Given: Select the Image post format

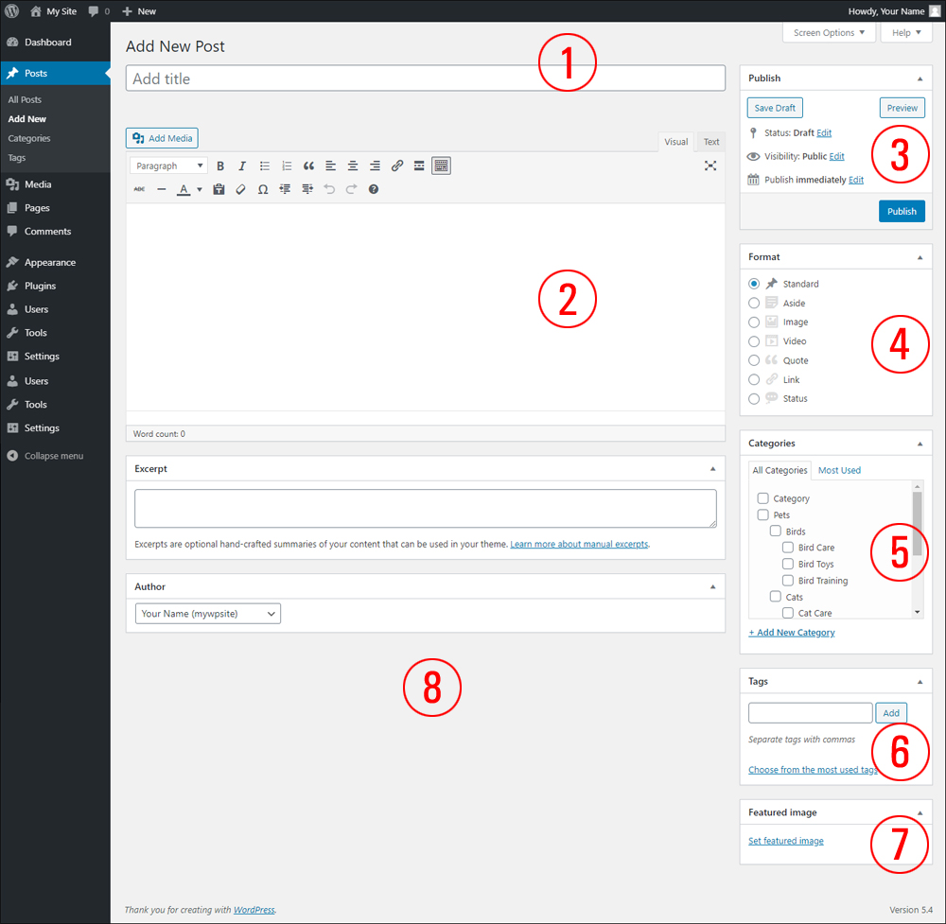Looking at the screenshot, I should click(x=754, y=323).
